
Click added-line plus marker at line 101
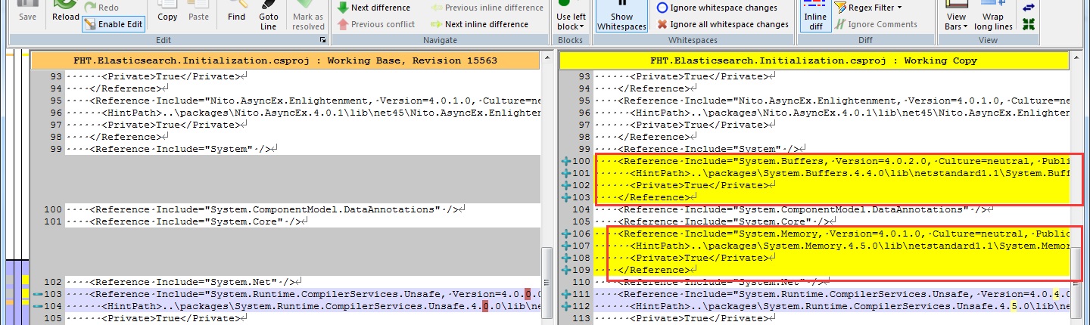tap(565, 173)
